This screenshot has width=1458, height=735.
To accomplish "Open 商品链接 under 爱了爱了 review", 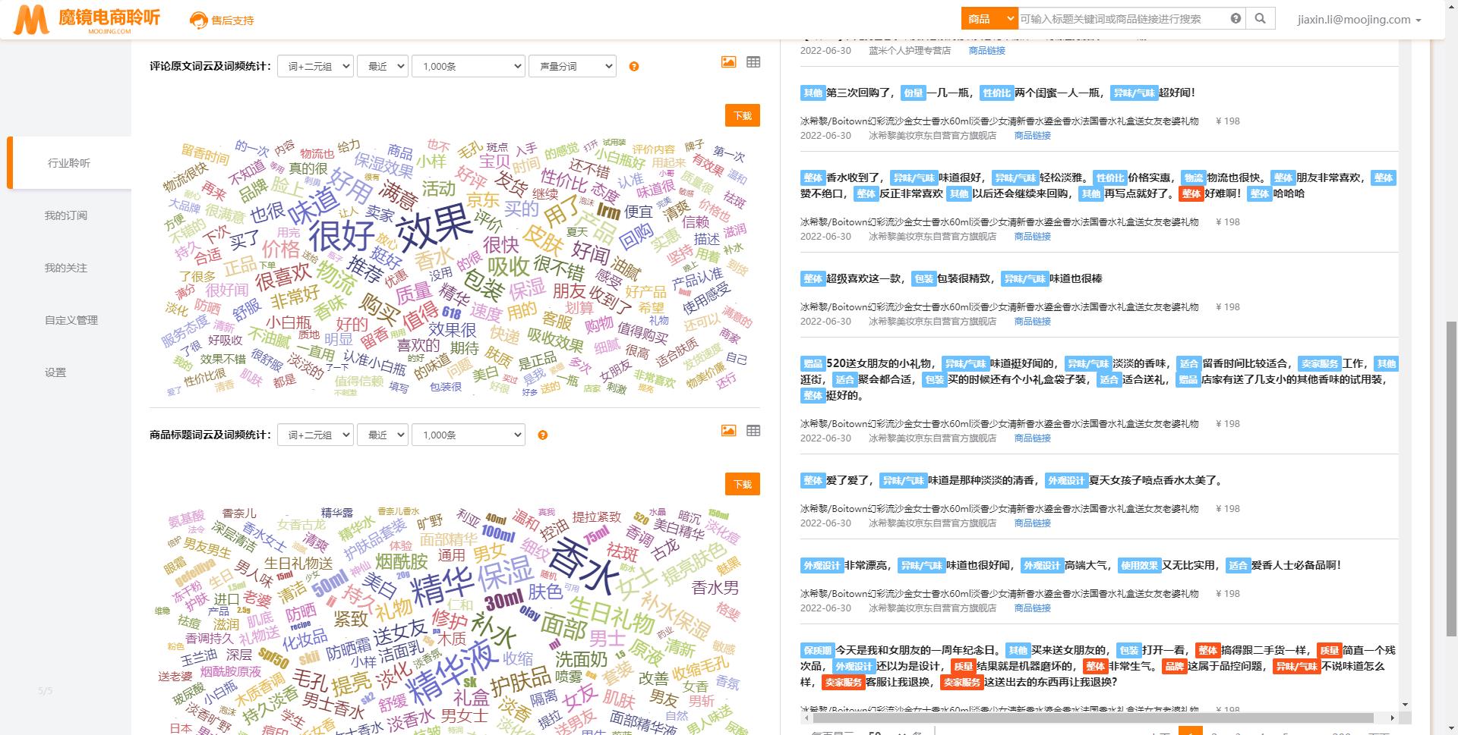I will point(1032,523).
